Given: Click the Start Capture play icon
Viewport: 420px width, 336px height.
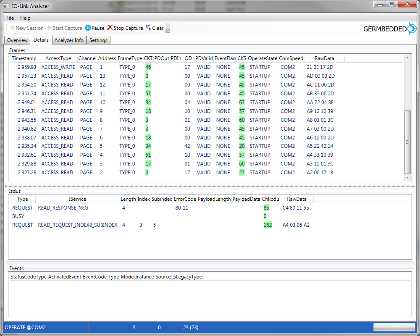Looking at the screenshot, I should coord(50,28).
